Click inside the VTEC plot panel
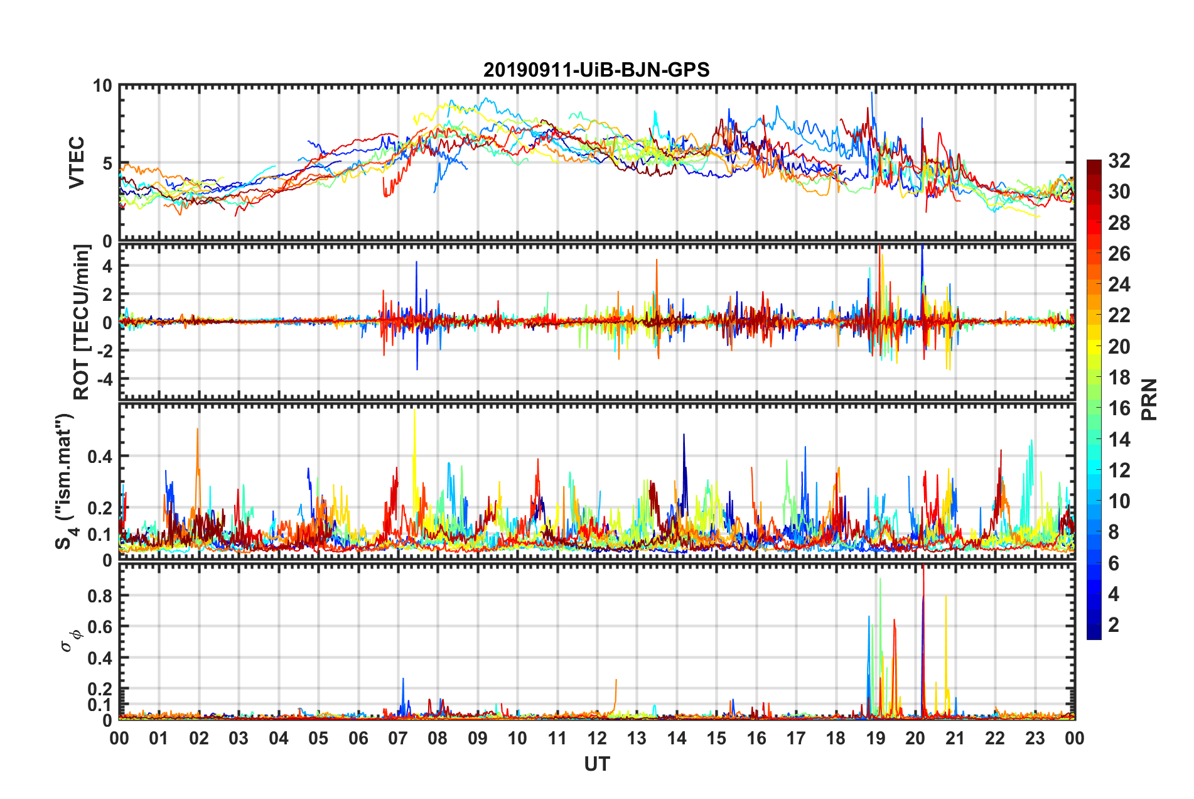 pyautogui.click(x=597, y=163)
